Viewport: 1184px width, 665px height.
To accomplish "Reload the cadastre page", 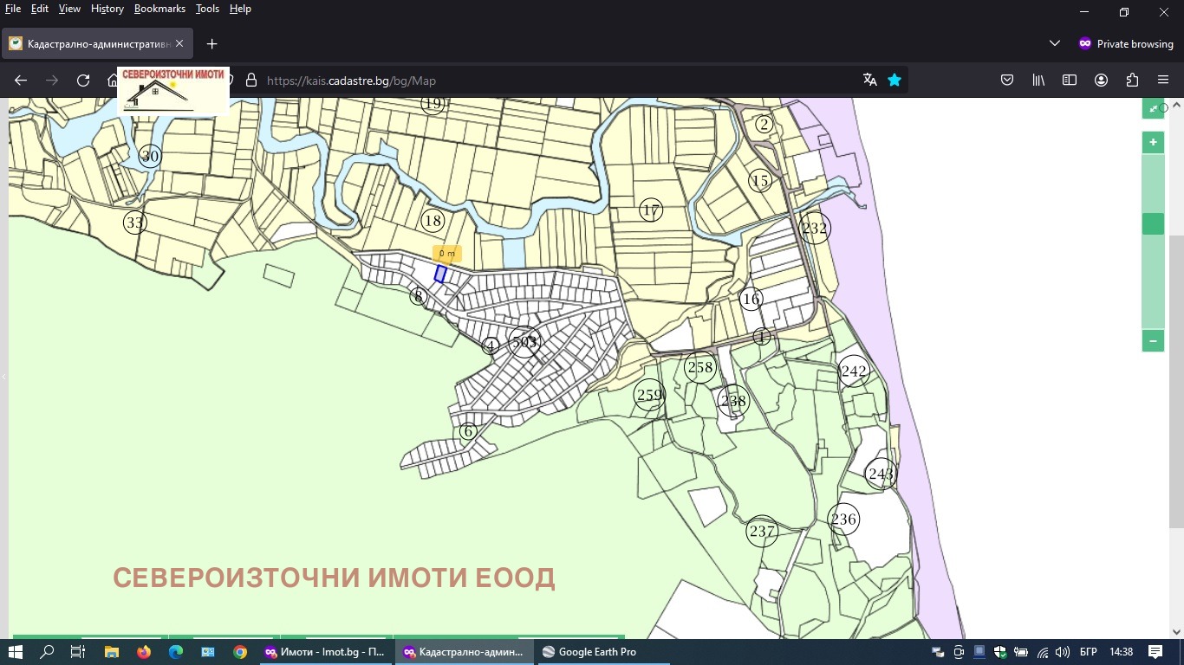I will tap(83, 81).
